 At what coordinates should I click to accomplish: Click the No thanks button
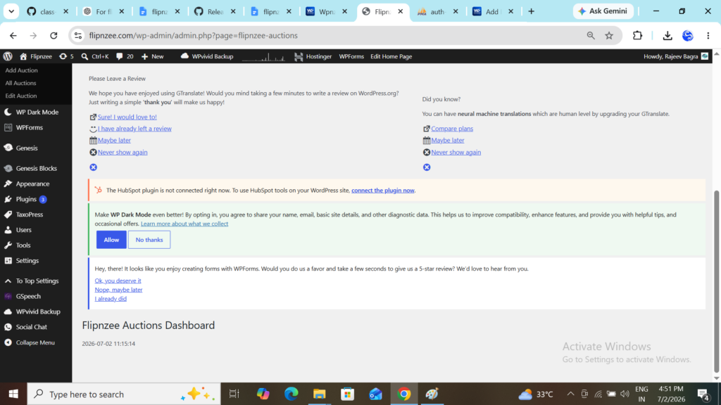(149, 240)
